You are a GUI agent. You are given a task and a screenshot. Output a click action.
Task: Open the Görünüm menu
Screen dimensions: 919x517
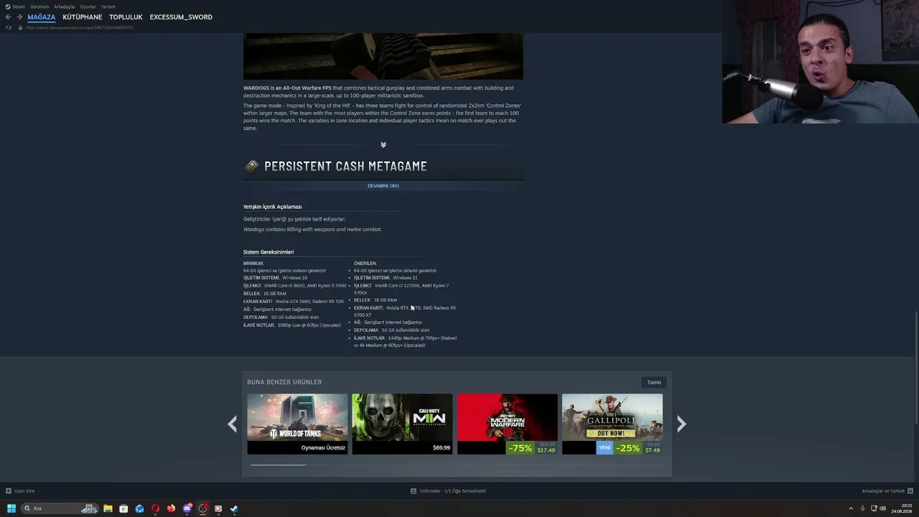[39, 6]
